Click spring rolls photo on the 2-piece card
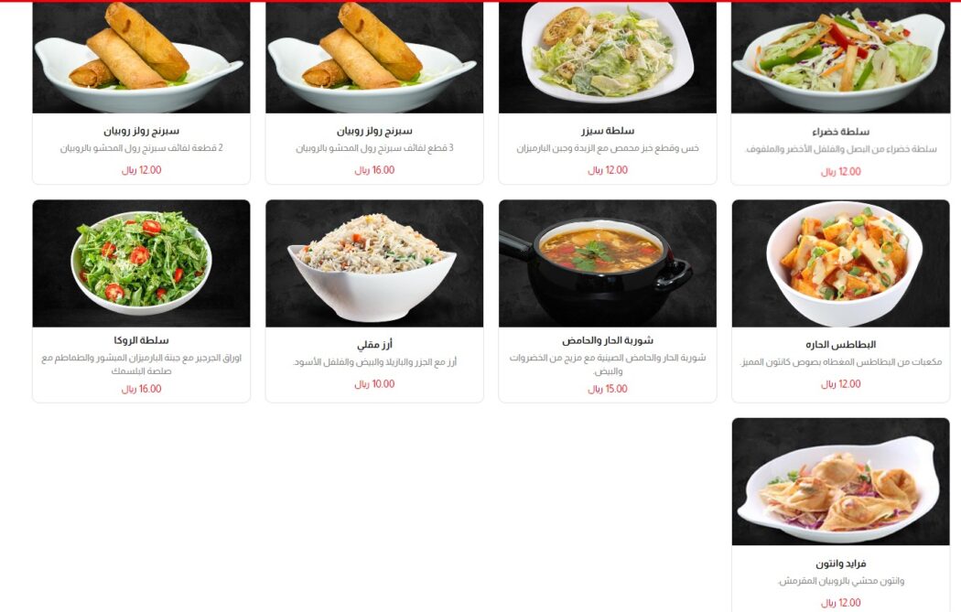This screenshot has width=961, height=612. click(x=142, y=58)
